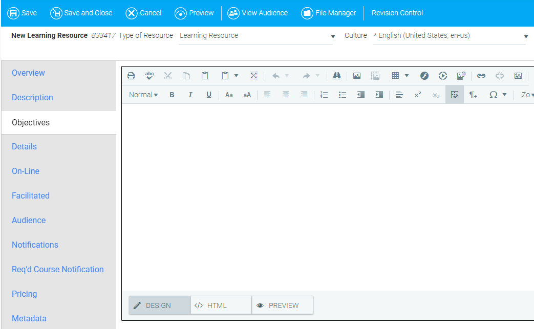Switch to the HTML editor tab
Image resolution: width=534 pixels, height=329 pixels.
[221, 305]
